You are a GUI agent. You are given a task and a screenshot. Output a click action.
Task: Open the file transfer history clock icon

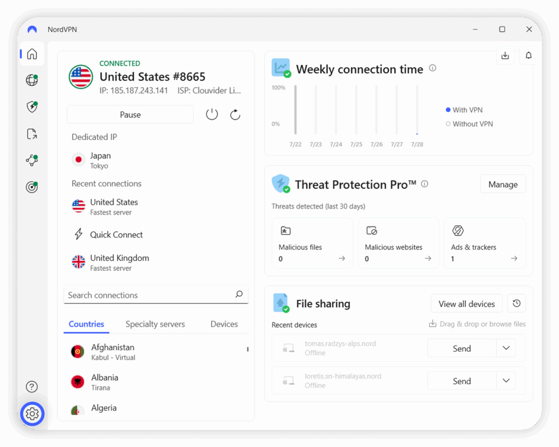[516, 303]
